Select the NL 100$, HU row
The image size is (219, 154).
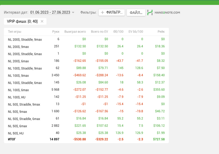[x=86, y=97]
